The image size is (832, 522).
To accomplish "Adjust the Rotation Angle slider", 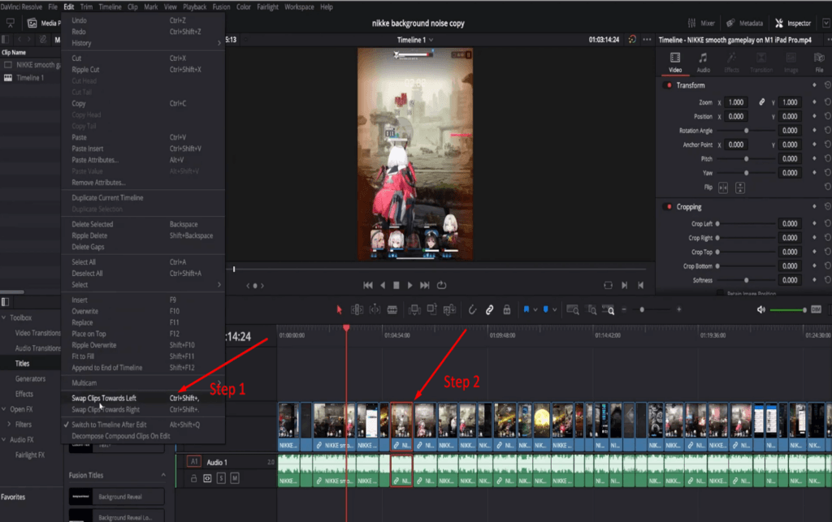I will (x=746, y=131).
